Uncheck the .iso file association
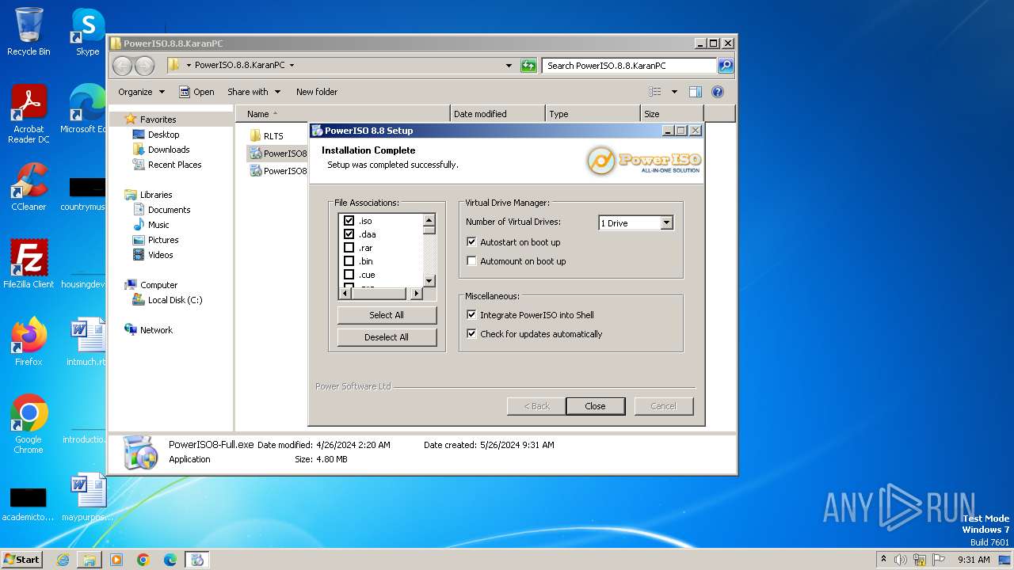The image size is (1014, 570). (x=349, y=221)
